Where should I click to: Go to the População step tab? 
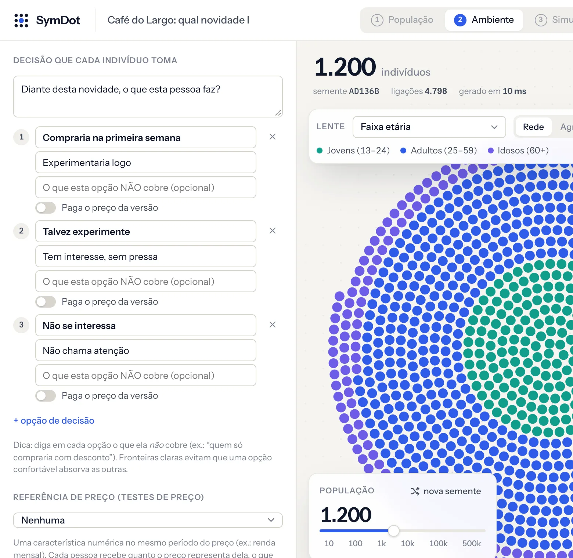(402, 20)
